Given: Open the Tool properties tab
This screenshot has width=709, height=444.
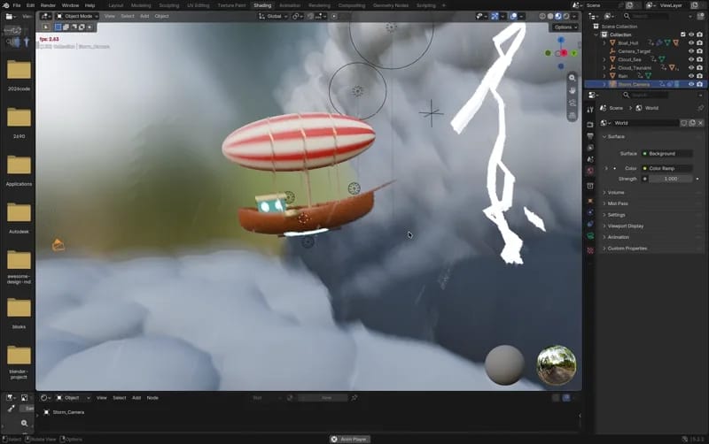Looking at the screenshot, I should 590,110.
